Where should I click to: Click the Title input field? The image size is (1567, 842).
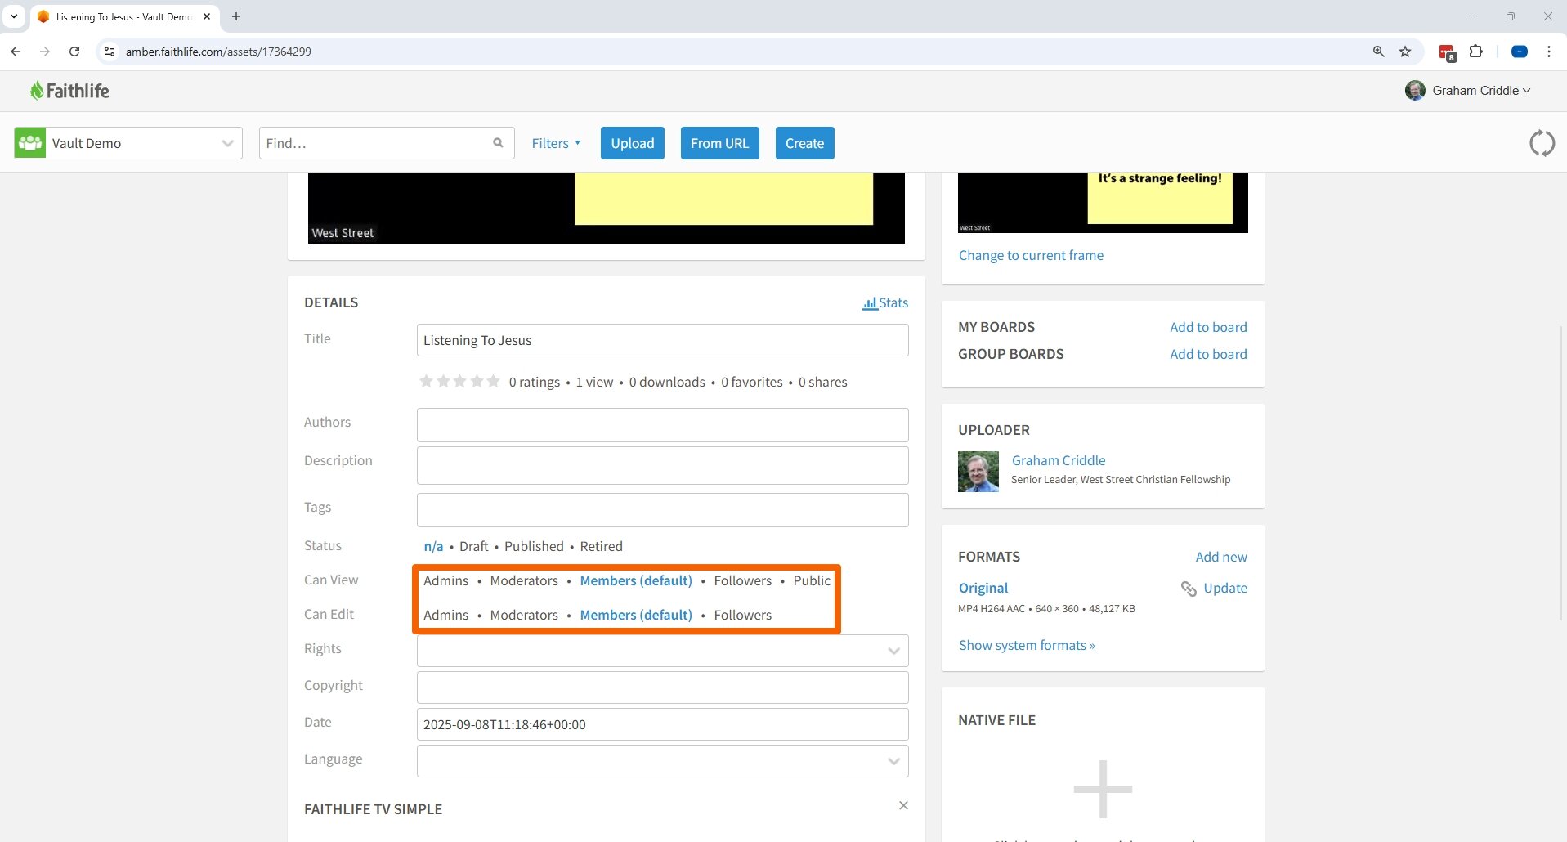pyautogui.click(x=662, y=340)
